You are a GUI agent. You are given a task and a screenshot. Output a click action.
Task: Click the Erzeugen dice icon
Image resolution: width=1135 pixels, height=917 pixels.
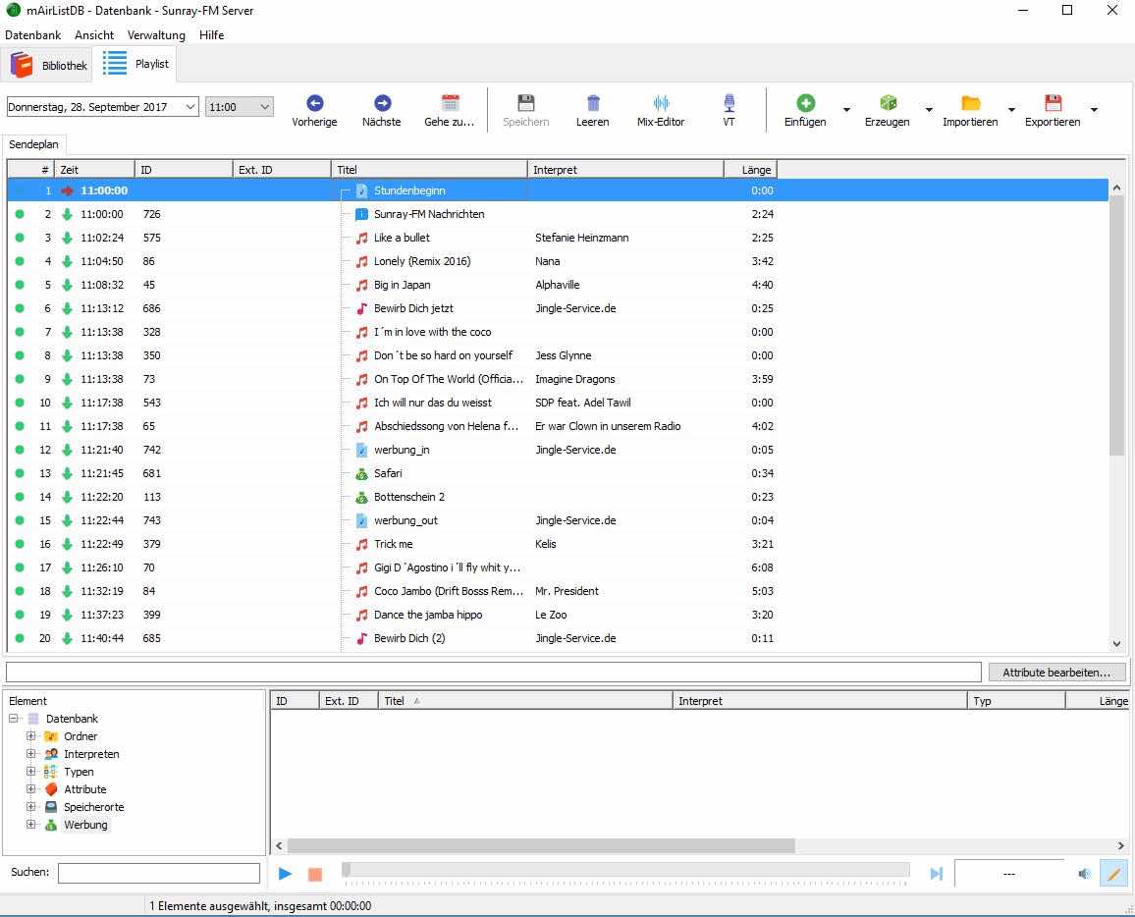(x=888, y=103)
